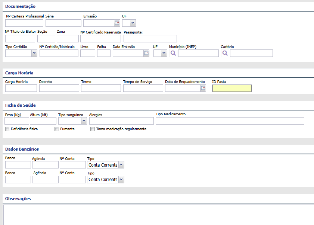Screen dimensions: 314x225
Task: Click the Nº Conta field in first bank row
Action: pyautogui.click(x=73, y=165)
